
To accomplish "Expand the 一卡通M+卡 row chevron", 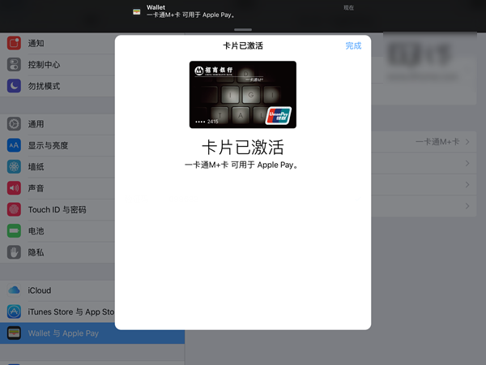I will [x=467, y=142].
